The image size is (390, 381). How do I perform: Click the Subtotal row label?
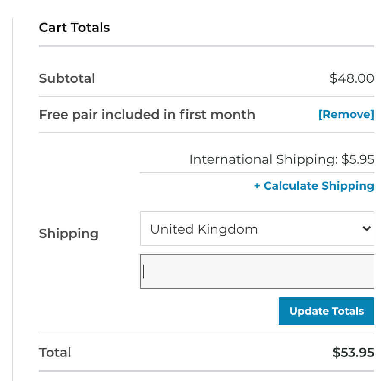(x=67, y=78)
